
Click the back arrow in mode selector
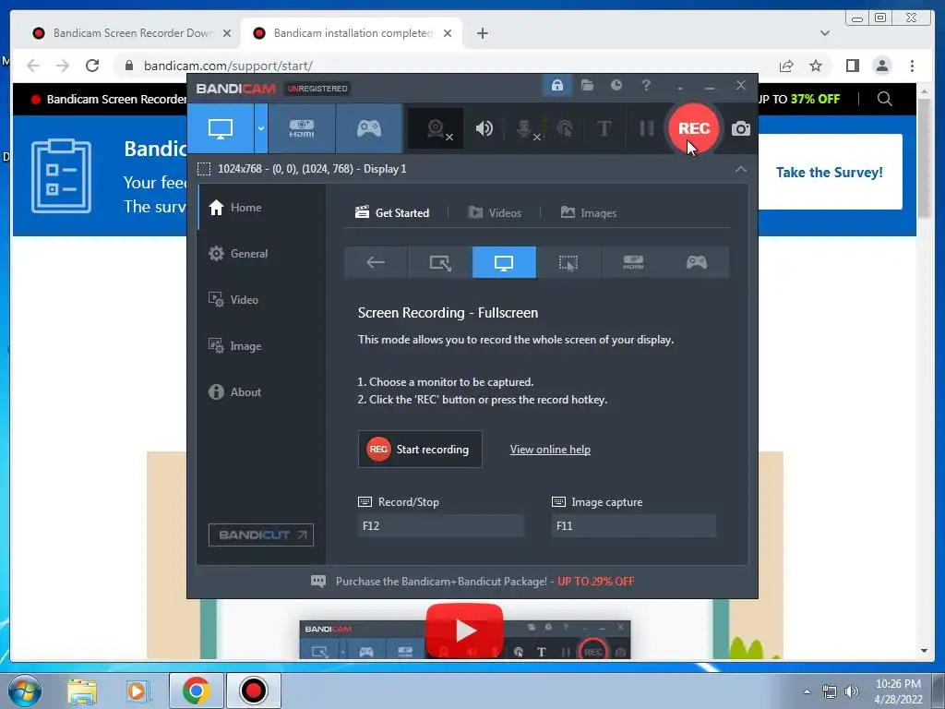pos(376,262)
